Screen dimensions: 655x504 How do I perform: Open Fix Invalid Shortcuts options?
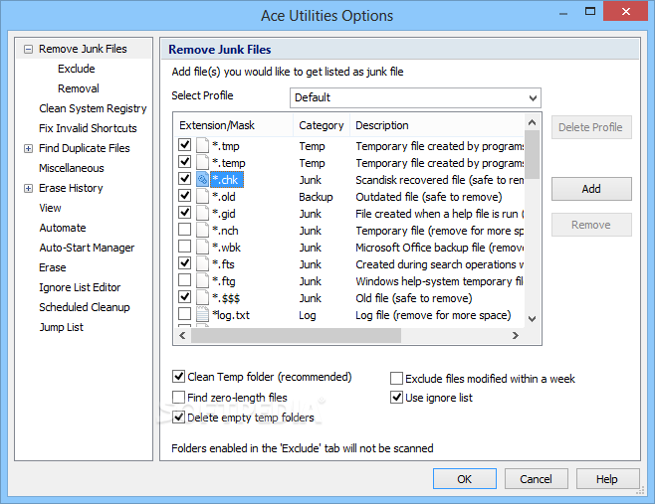click(88, 128)
